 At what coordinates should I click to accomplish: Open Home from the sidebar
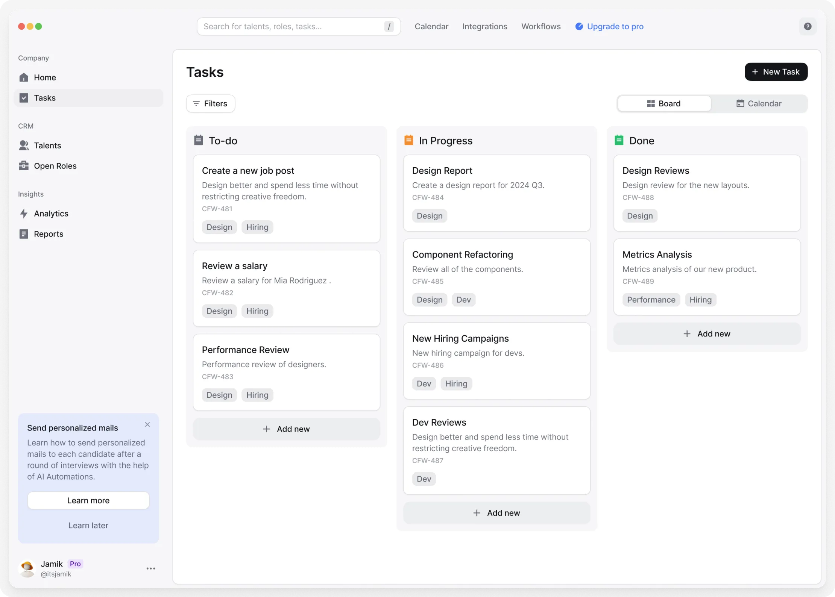click(x=45, y=77)
